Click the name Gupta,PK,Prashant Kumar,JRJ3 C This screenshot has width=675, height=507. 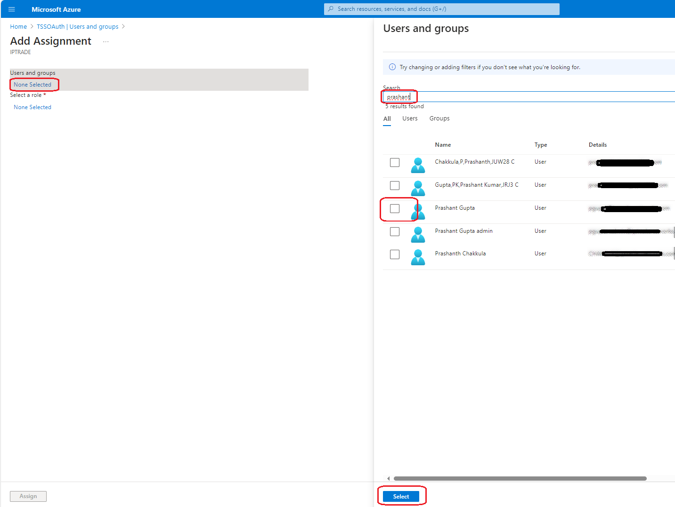476,185
